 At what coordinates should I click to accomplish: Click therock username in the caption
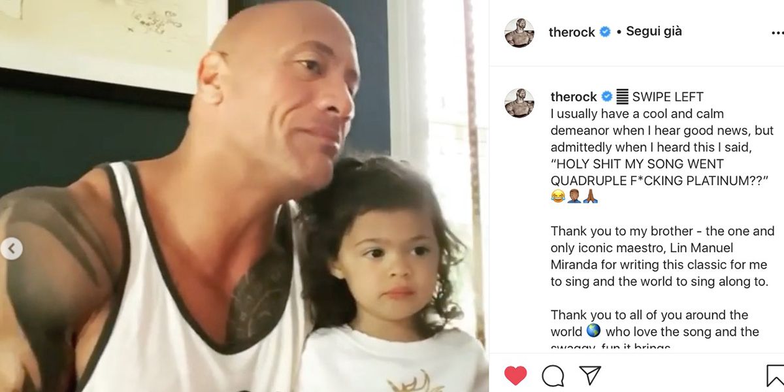tap(574, 97)
